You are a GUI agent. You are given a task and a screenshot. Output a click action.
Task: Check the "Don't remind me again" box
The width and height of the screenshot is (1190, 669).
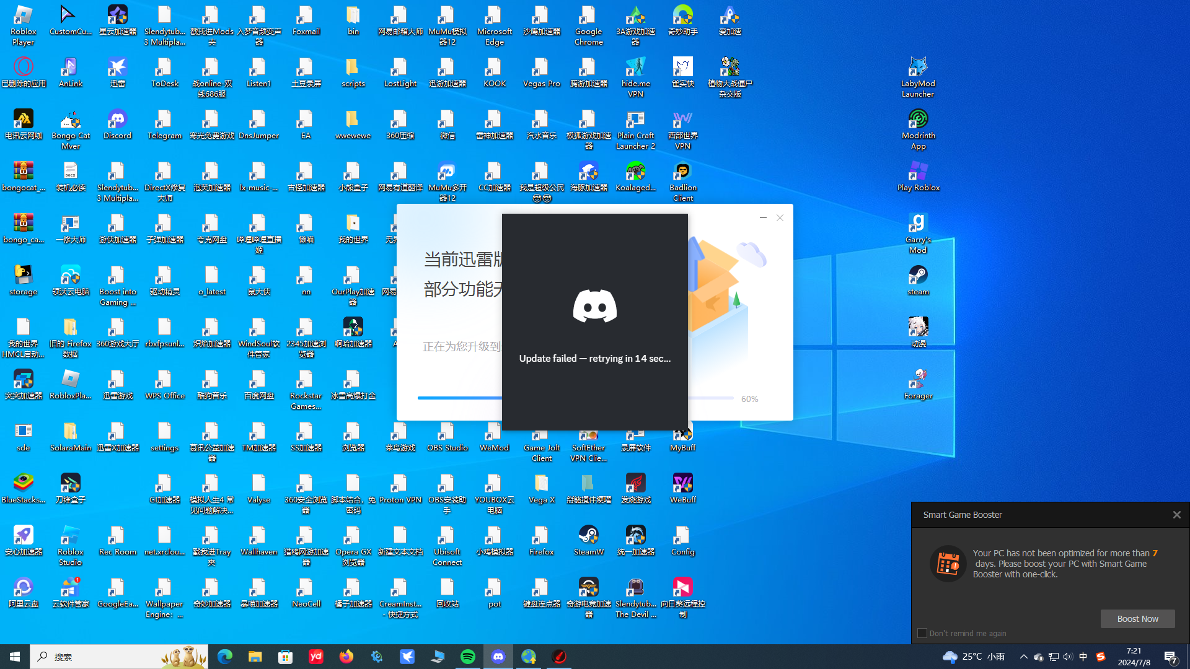pos(922,633)
